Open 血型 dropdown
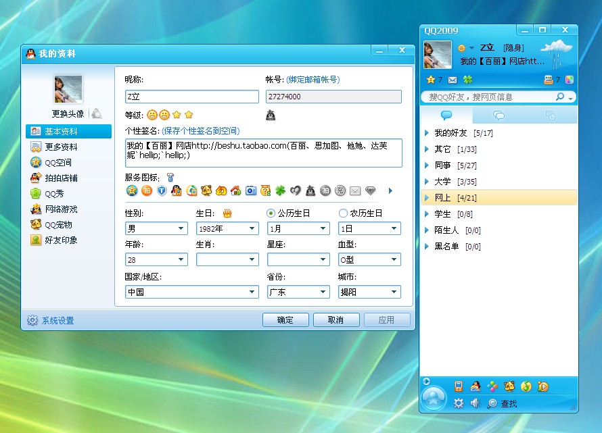 pyautogui.click(x=369, y=259)
